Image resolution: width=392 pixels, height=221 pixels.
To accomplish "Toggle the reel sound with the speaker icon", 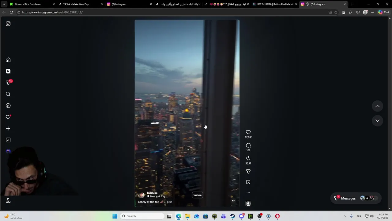I will point(233,201).
